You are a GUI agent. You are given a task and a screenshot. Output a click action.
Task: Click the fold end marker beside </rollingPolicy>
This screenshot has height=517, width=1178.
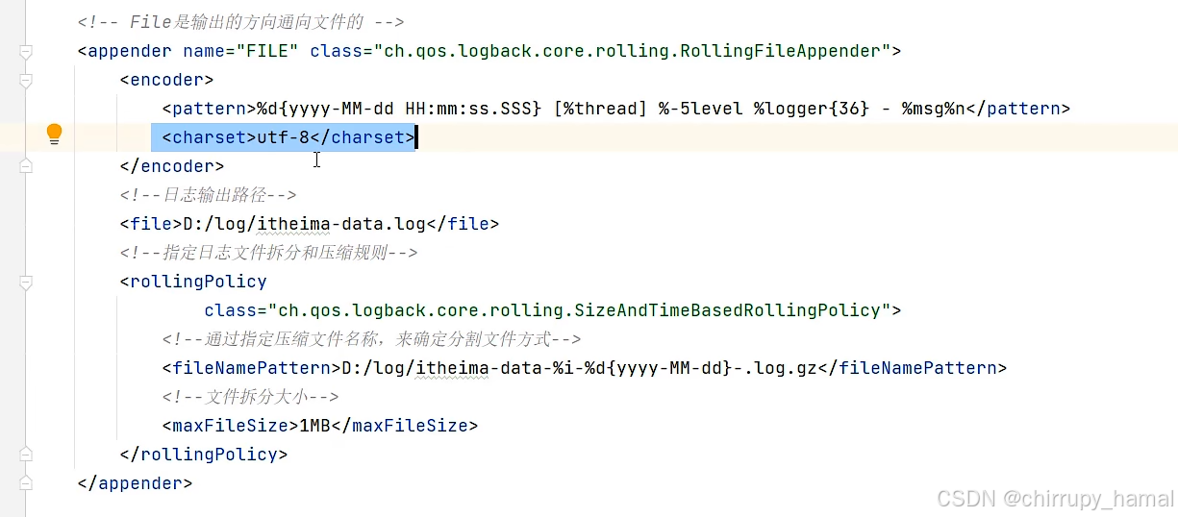tap(26, 455)
